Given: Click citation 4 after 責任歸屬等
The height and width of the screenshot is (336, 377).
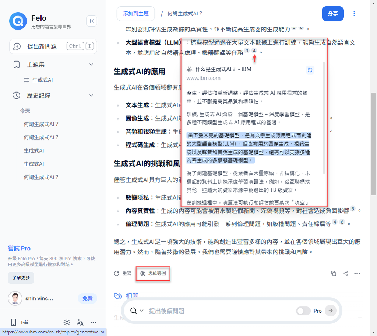Looking at the screenshot, I should (335, 222).
